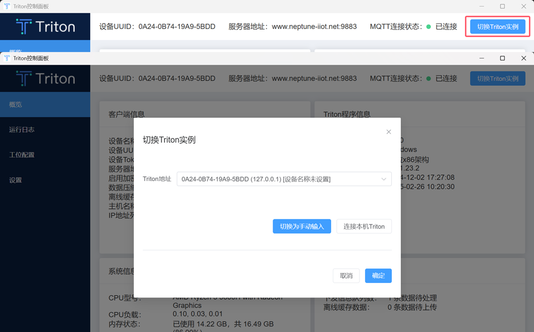Close the 切换Triton实例 dialog with X
The height and width of the screenshot is (332, 534).
(389, 132)
